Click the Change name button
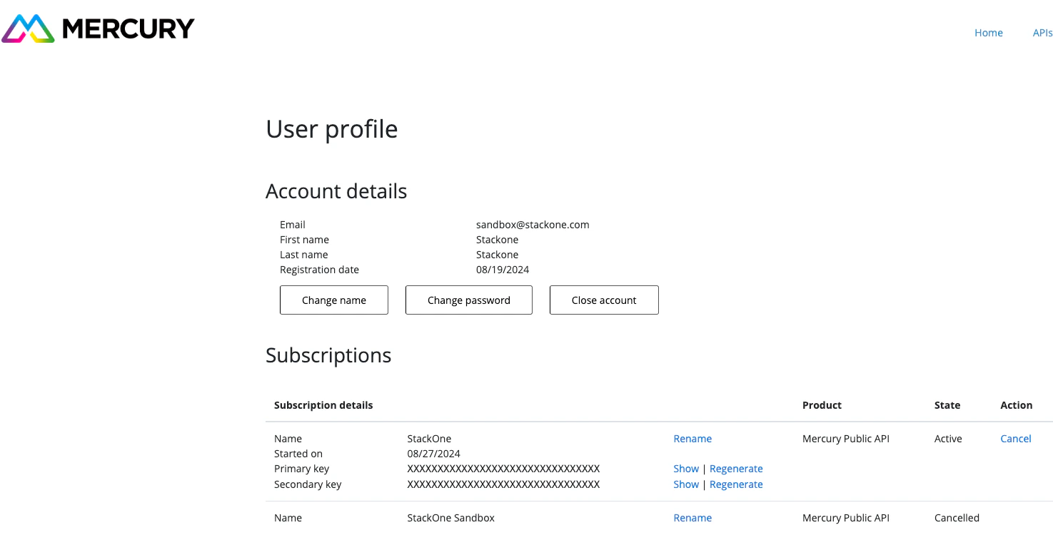Image resolution: width=1053 pixels, height=560 pixels. pyautogui.click(x=333, y=300)
